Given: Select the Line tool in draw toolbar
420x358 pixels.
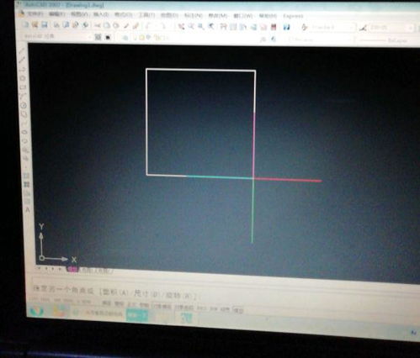Looking at the screenshot, I should [22, 51].
